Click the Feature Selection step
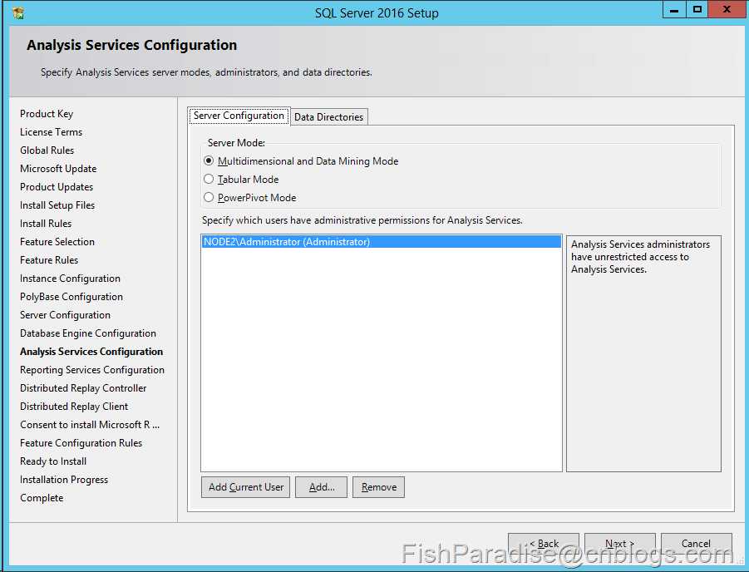Image resolution: width=749 pixels, height=572 pixels. pyautogui.click(x=57, y=242)
